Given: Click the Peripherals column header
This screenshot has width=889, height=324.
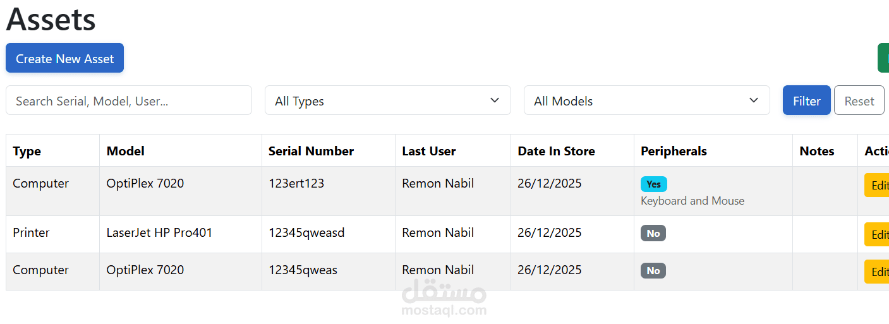Looking at the screenshot, I should tap(674, 151).
